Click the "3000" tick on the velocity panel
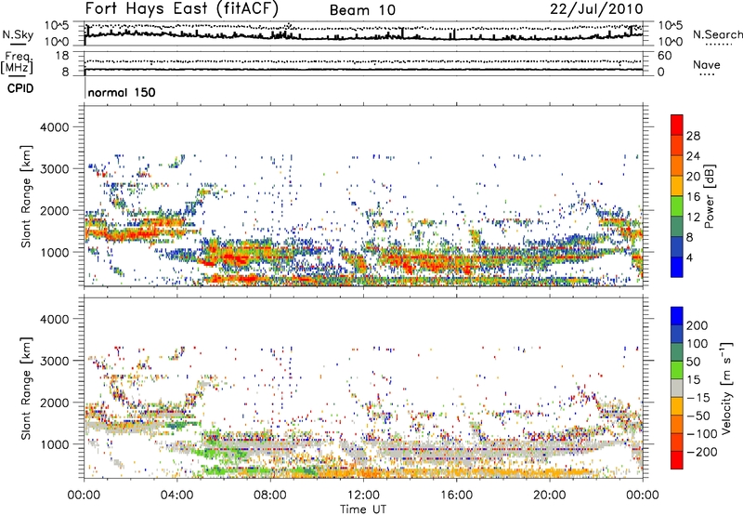Screen dimensions: 743x515 55,361
